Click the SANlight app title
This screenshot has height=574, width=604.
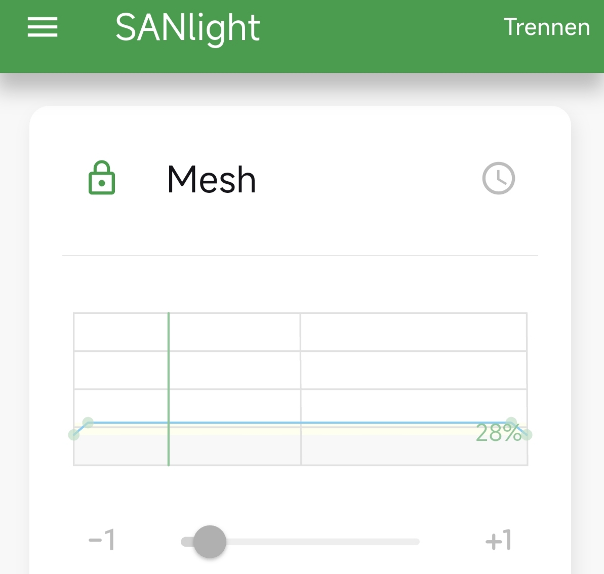click(187, 28)
